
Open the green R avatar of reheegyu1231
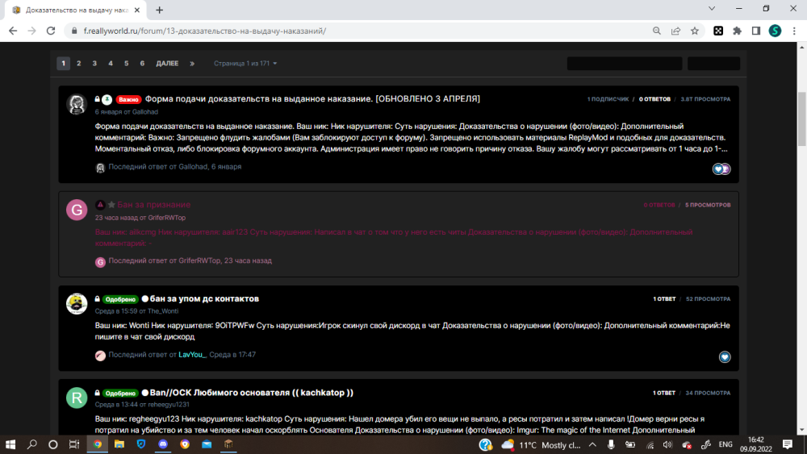click(x=77, y=398)
